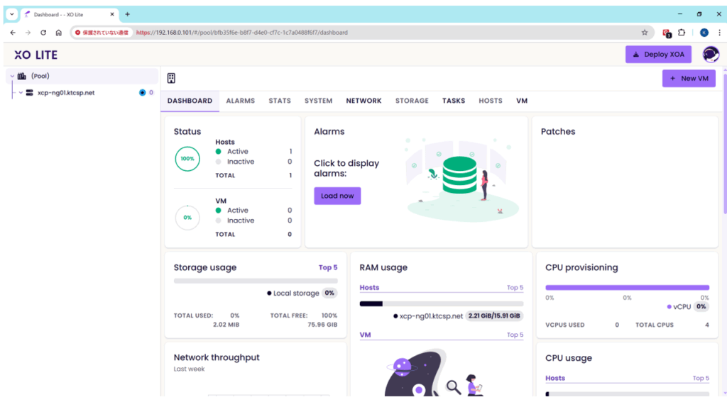
Task: Open the user account avatar menu
Action: [x=711, y=55]
